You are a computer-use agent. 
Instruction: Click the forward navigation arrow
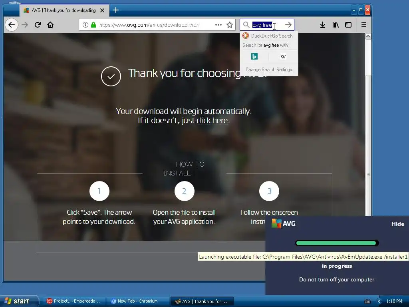point(25,25)
